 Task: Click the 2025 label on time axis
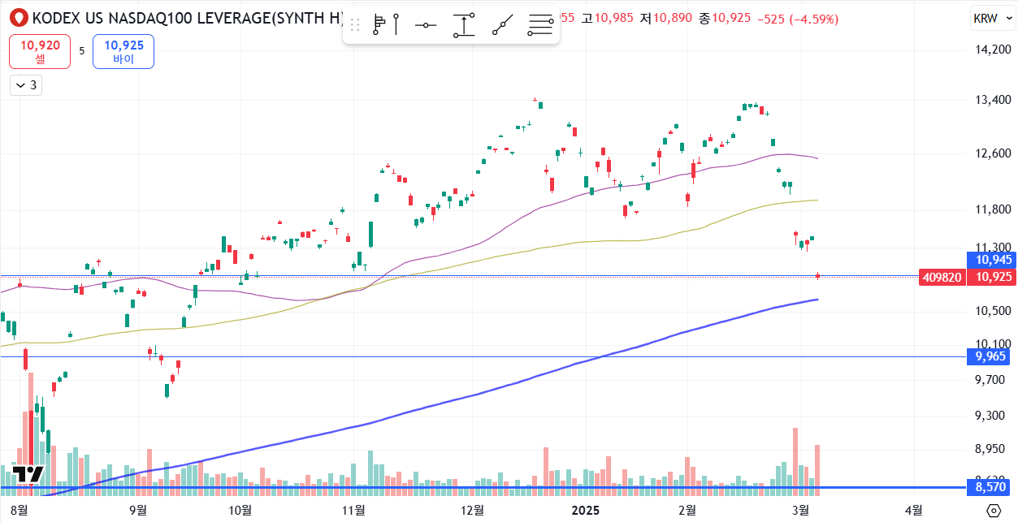coord(585,510)
